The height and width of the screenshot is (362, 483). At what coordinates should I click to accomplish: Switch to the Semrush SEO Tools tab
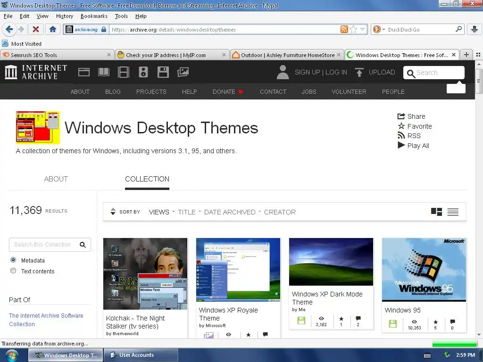pyautogui.click(x=57, y=55)
